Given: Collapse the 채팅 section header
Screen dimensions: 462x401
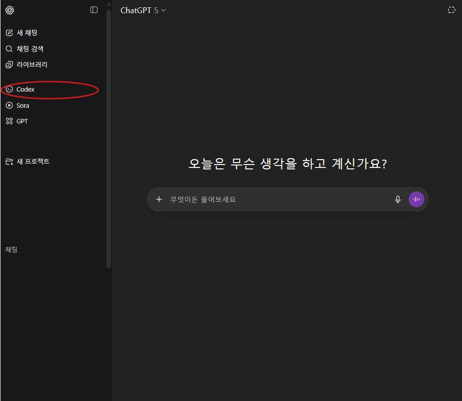Looking at the screenshot, I should point(12,250).
